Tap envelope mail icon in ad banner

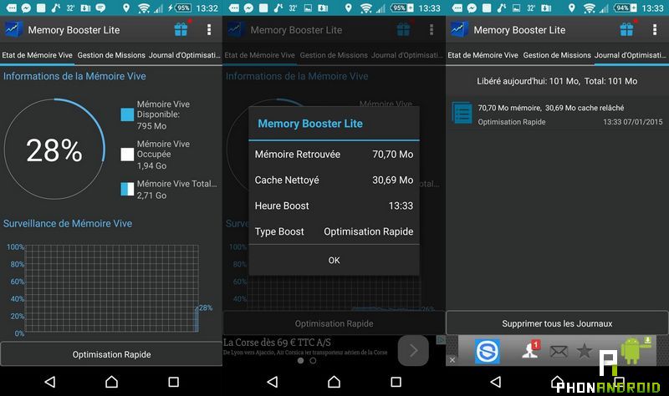tap(559, 351)
